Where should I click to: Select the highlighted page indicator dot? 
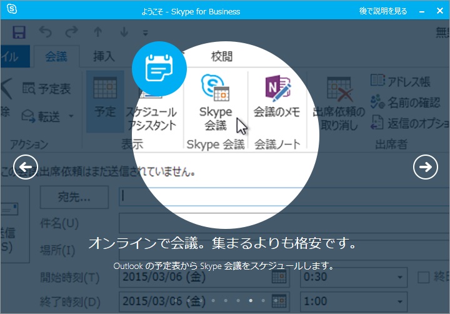[251, 300]
